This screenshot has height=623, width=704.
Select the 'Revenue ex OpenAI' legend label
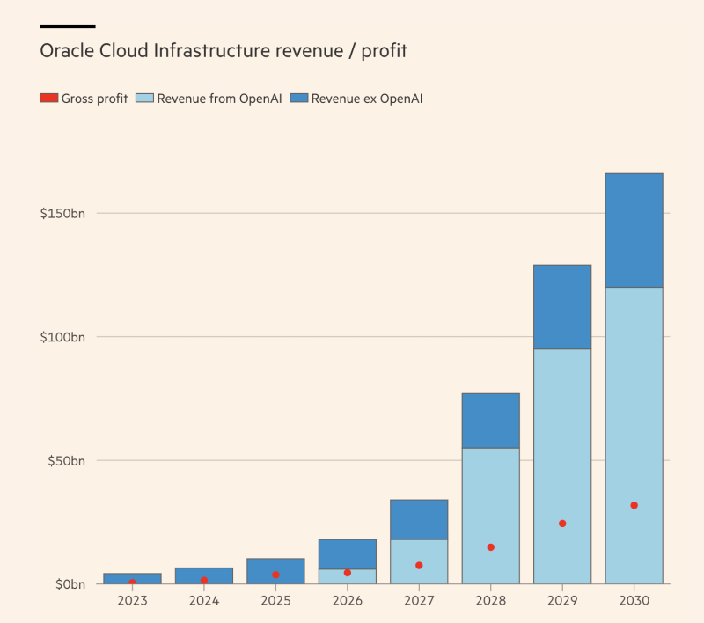(367, 99)
